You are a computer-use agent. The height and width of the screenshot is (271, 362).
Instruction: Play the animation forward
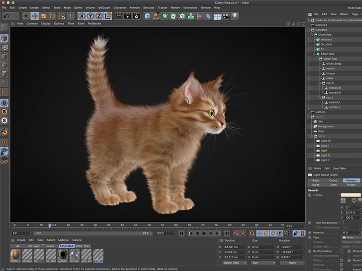click(x=204, y=234)
